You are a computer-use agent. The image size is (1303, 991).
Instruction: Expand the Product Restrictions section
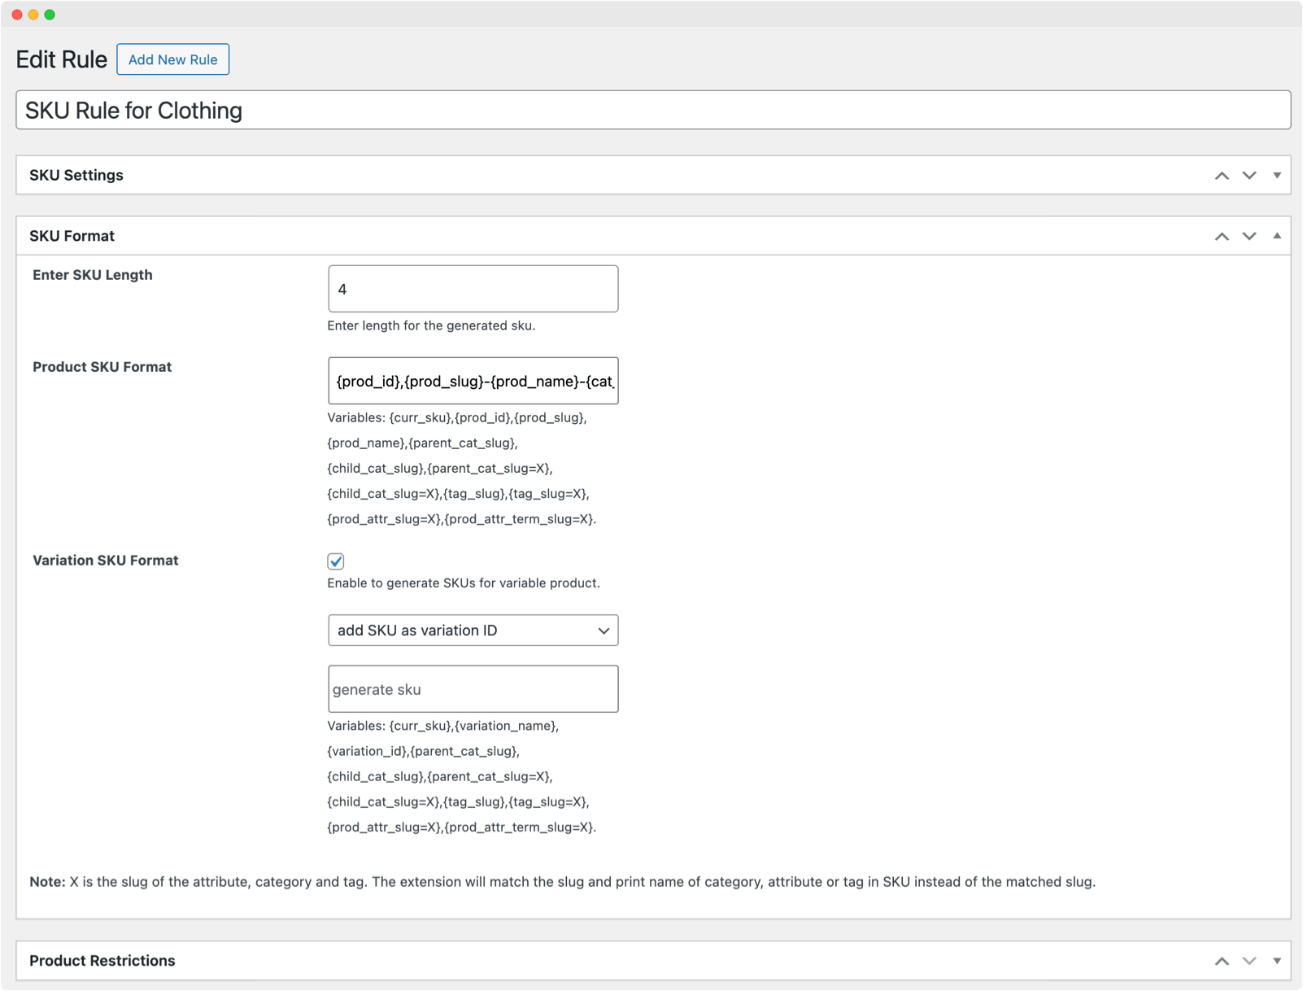[x=1276, y=960]
